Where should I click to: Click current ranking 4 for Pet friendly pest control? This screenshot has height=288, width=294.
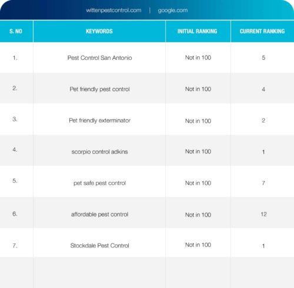(x=263, y=89)
